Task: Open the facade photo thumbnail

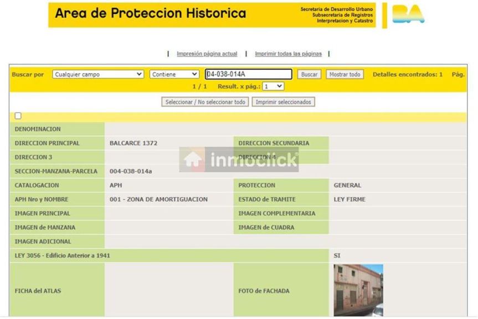Action: point(358,290)
